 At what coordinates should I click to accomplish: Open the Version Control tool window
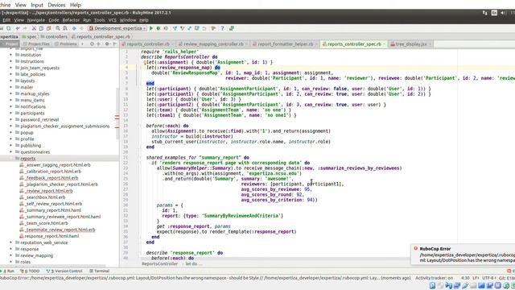coord(64,271)
